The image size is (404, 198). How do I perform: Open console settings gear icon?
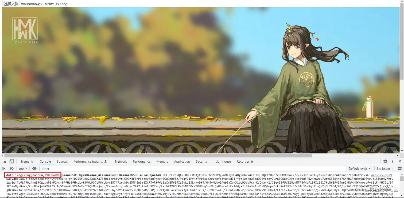400,169
